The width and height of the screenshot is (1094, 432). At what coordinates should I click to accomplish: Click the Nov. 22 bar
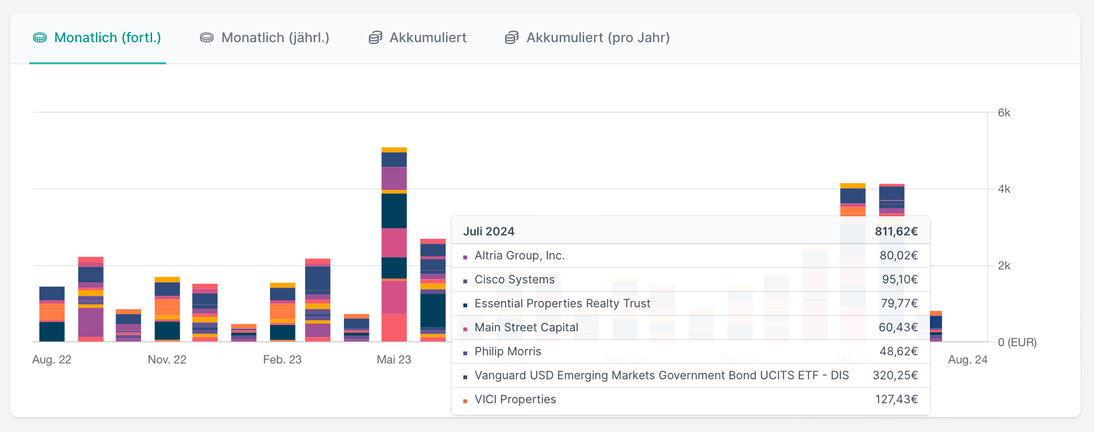coord(167,309)
